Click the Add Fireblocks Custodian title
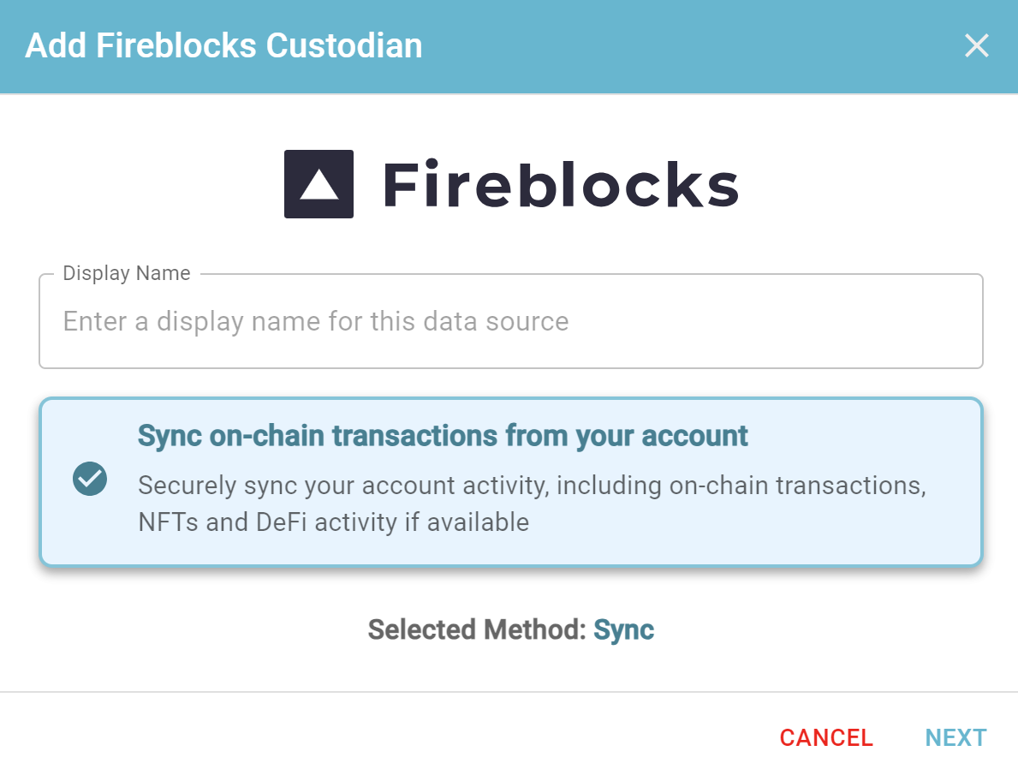The image size is (1018, 775). pos(224,45)
